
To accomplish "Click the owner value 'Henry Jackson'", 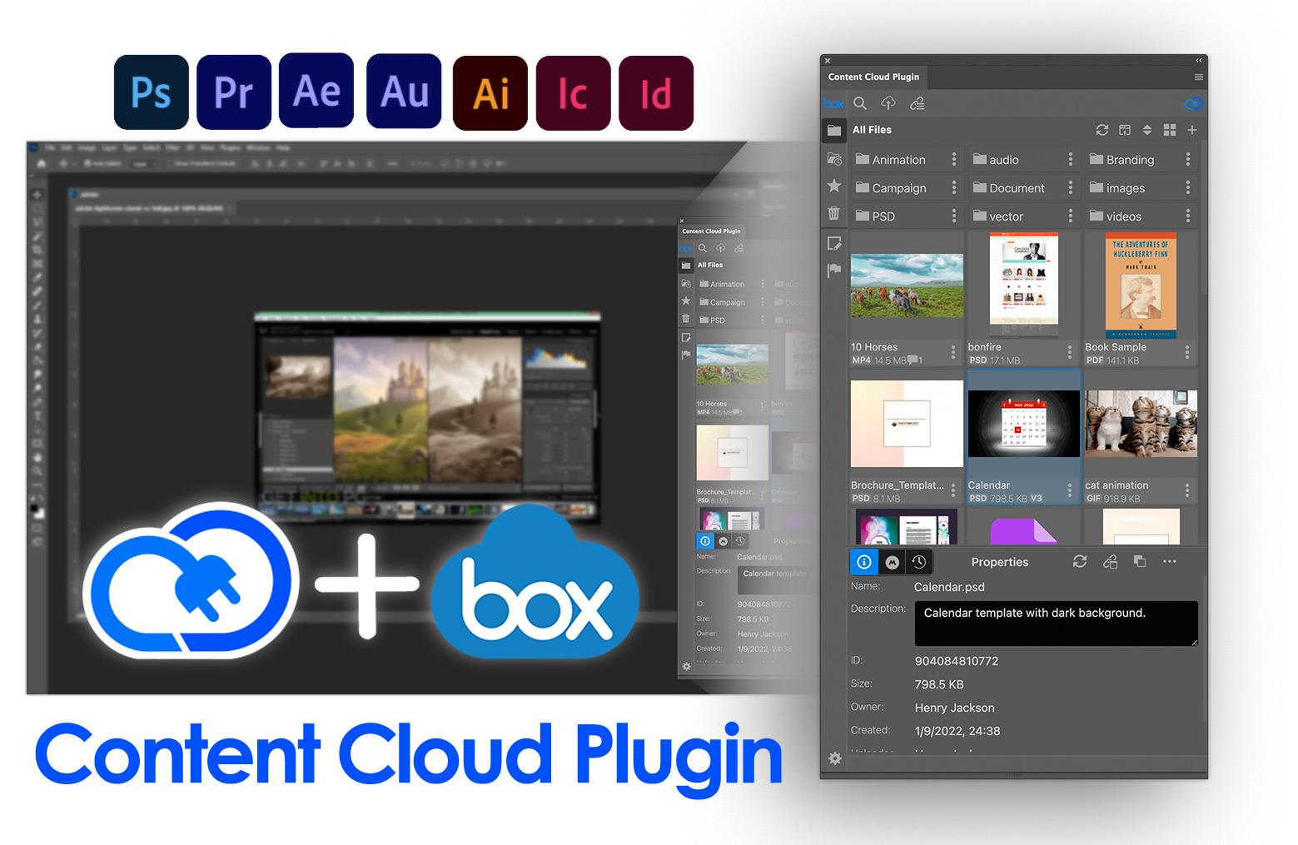I will [x=954, y=708].
